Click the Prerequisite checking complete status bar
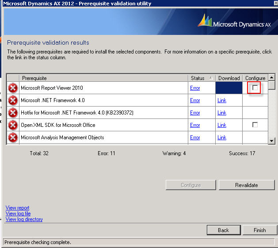The width and height of the screenshot is (278, 248). coord(139,242)
